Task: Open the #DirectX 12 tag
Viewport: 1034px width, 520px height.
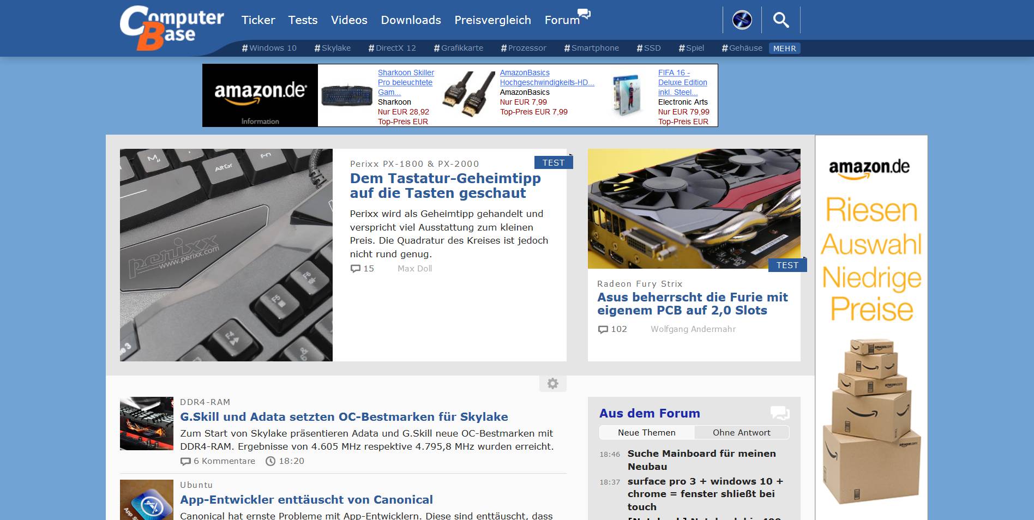Action: pos(392,48)
